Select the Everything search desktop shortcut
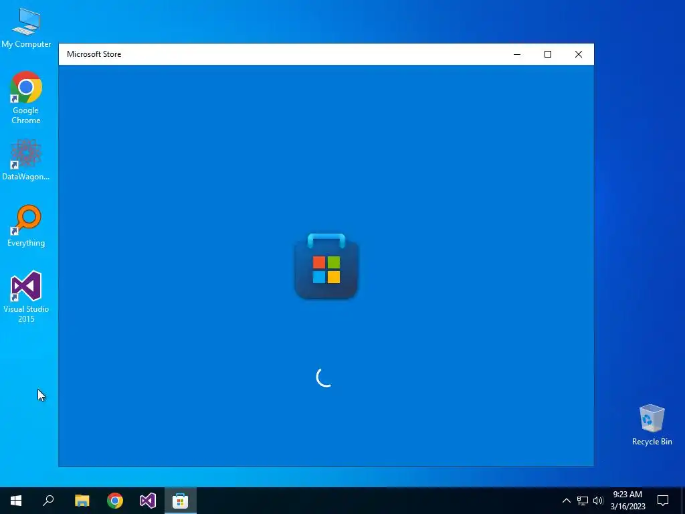Viewport: 685px width, 514px height. [x=26, y=226]
